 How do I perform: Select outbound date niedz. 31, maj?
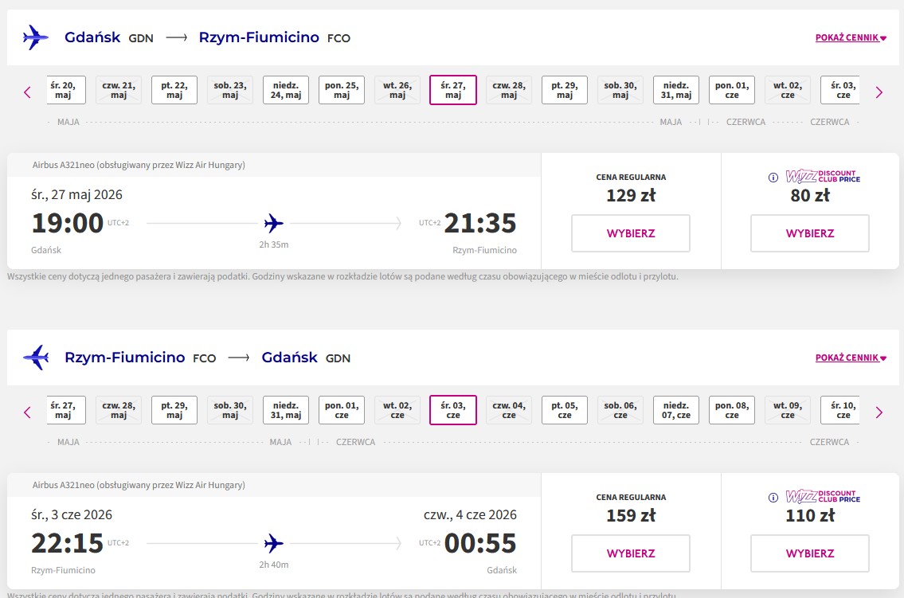[x=675, y=90]
